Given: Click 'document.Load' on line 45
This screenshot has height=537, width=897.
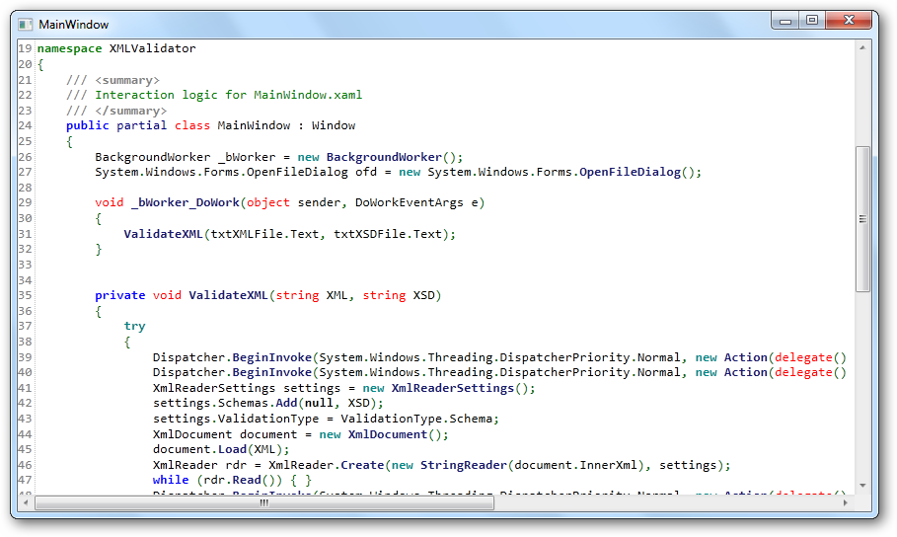Looking at the screenshot, I should [x=199, y=450].
